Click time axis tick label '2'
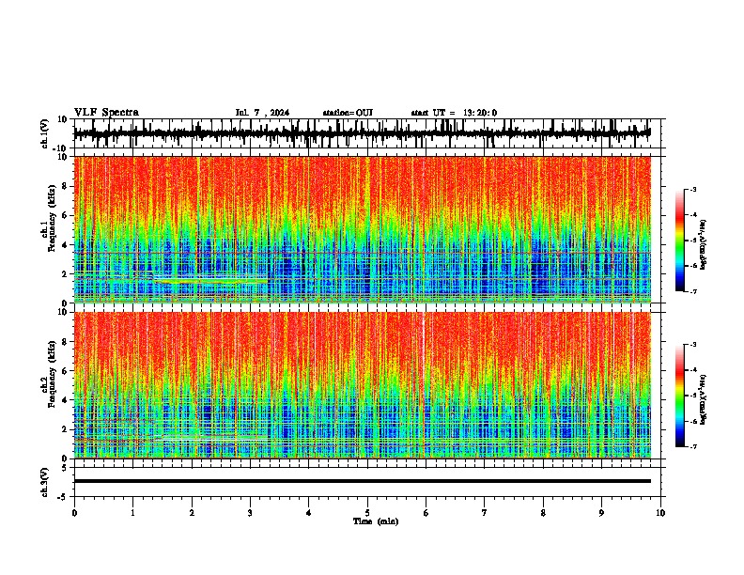The height and width of the screenshot is (575, 744). 192,513
